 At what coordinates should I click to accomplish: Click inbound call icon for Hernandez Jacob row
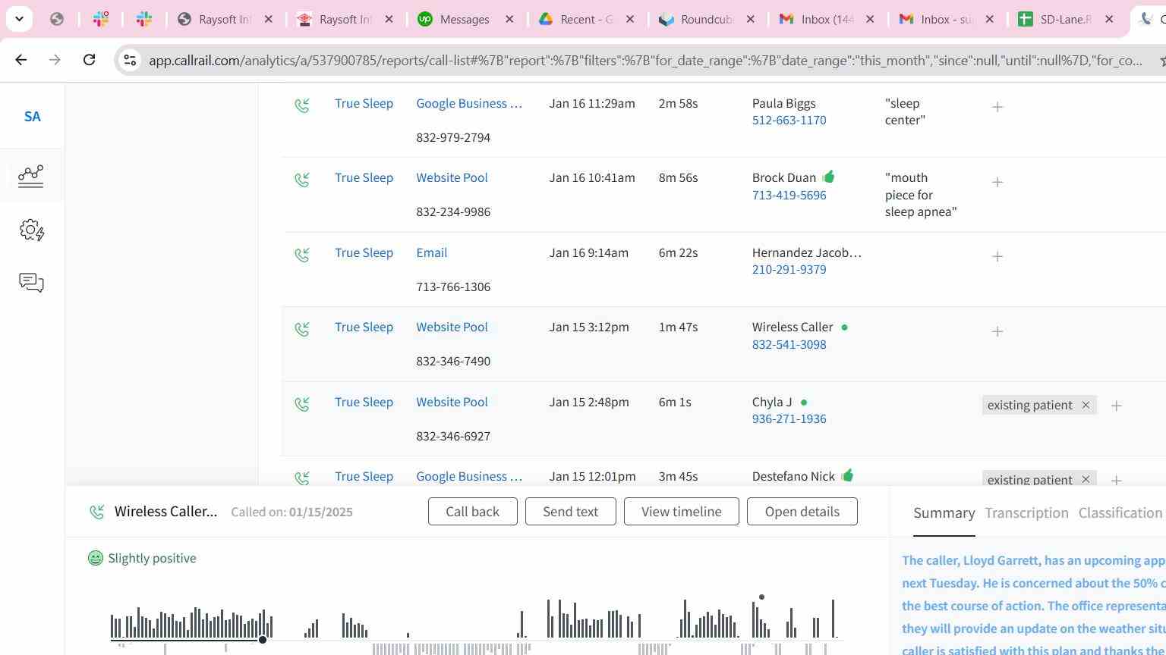(302, 255)
